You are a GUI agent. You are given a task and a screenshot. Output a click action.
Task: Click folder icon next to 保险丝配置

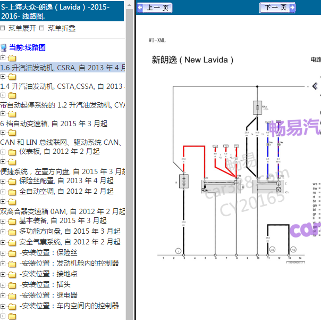(x=12, y=182)
